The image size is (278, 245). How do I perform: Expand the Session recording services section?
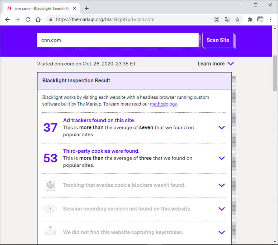tap(221, 209)
